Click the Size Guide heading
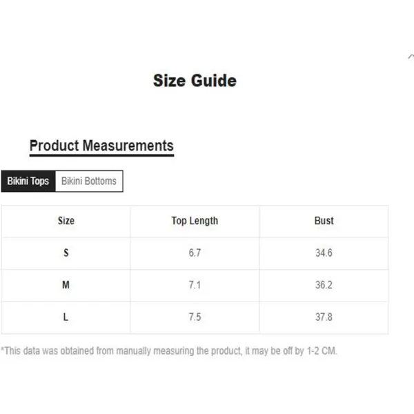The height and width of the screenshot is (414, 414). [195, 81]
